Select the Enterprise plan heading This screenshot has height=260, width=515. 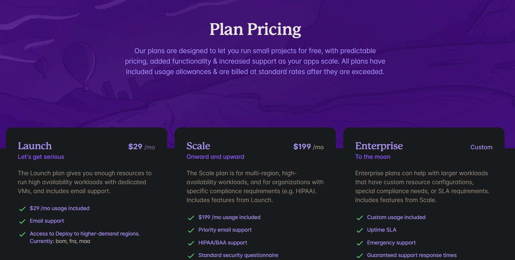point(379,146)
